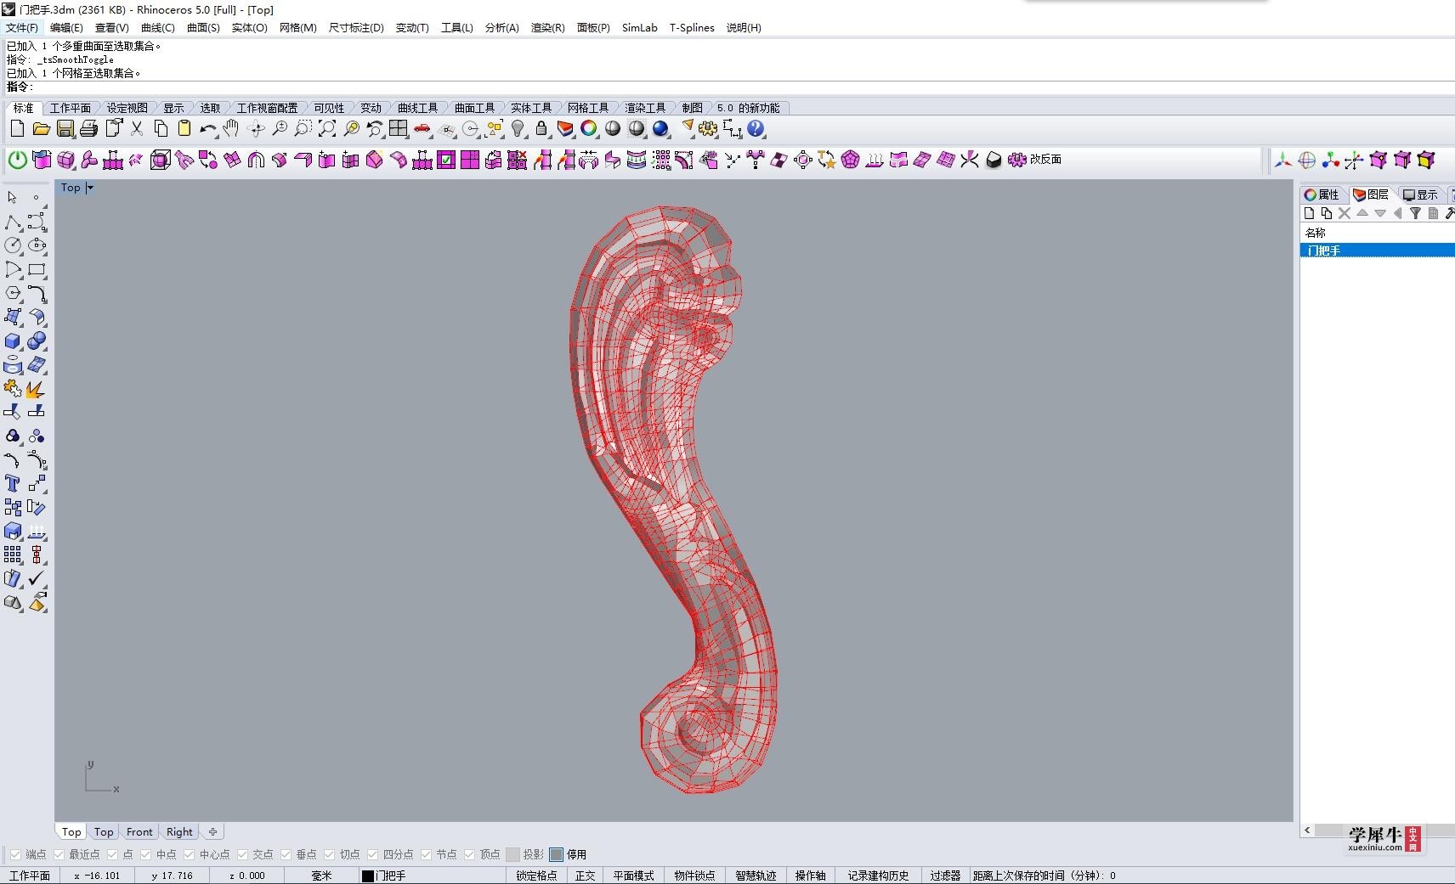Select the Circle tool
This screenshot has width=1455, height=884.
click(x=13, y=245)
